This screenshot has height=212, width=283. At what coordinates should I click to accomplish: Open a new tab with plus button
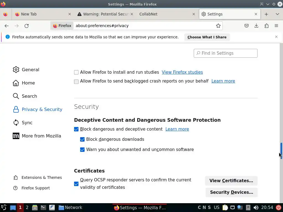[266, 14]
